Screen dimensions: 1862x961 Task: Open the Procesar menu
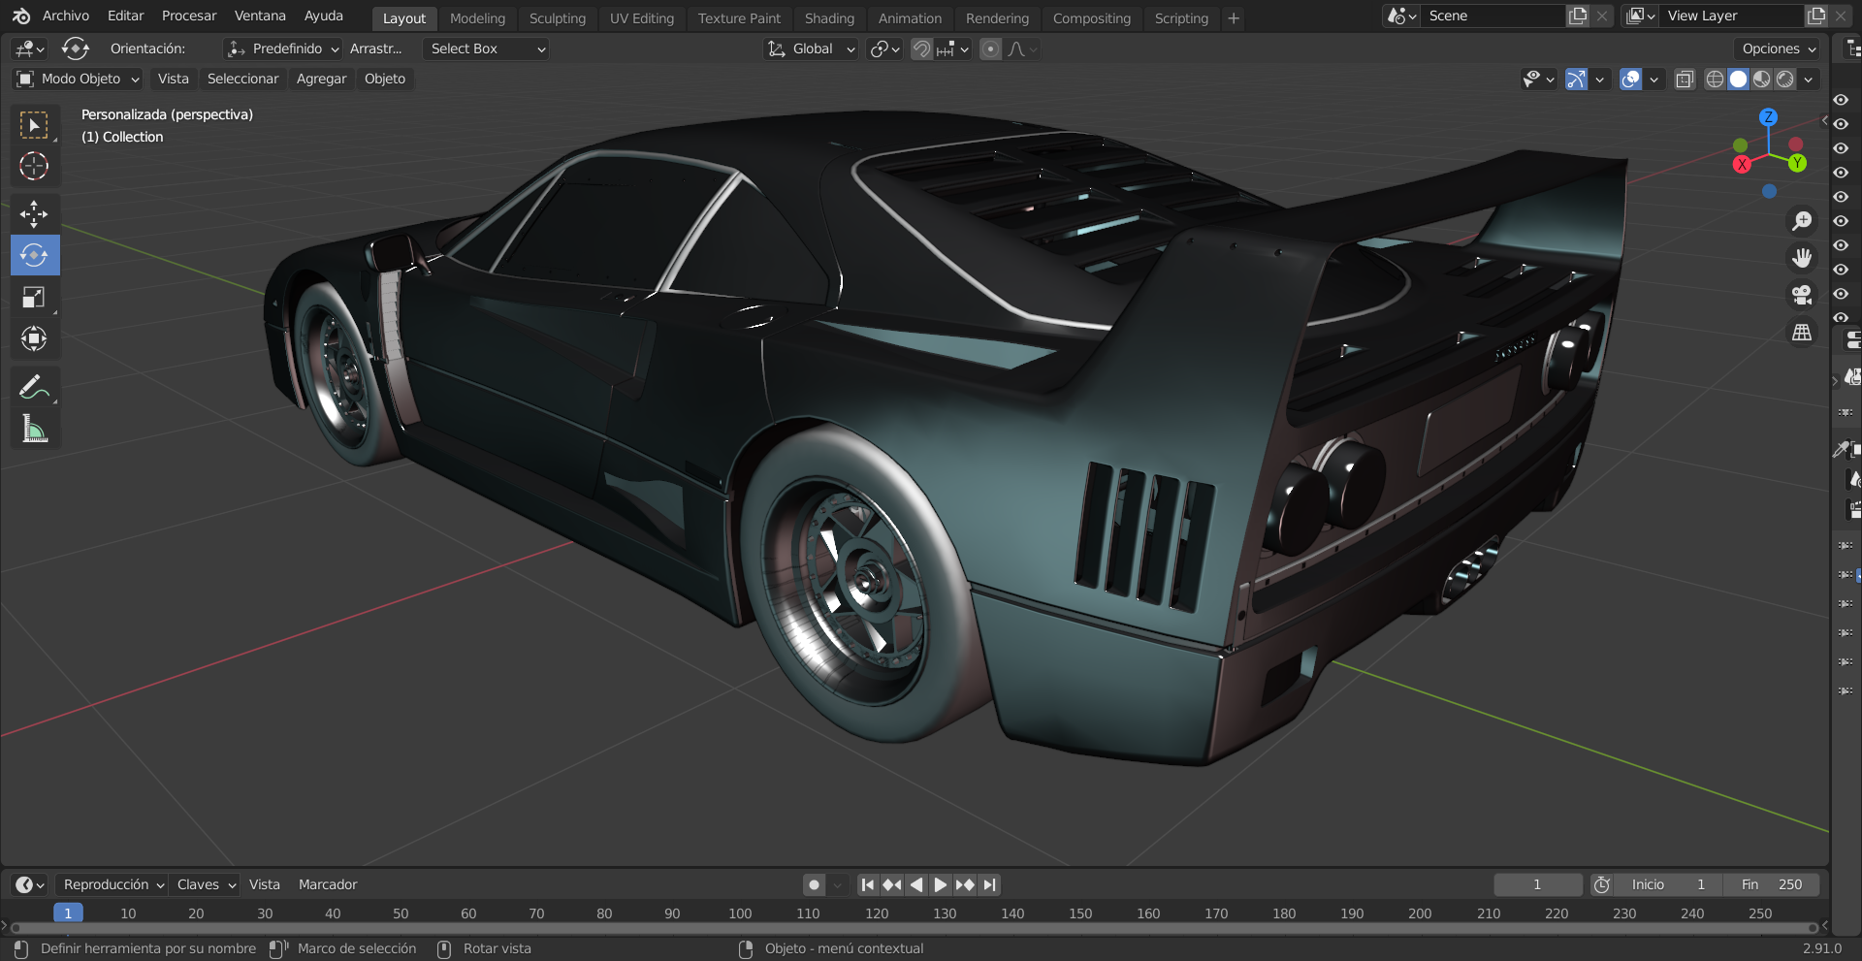pyautogui.click(x=189, y=16)
